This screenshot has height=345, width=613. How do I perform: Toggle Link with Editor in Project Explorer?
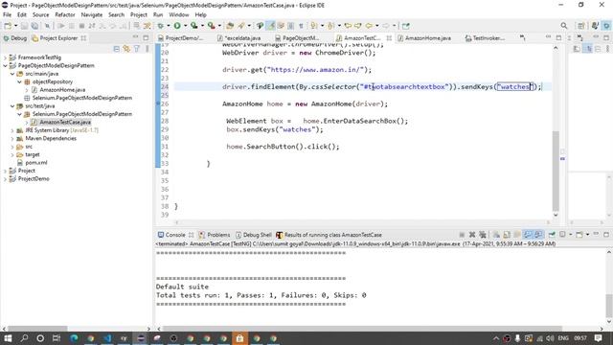(x=126, y=49)
